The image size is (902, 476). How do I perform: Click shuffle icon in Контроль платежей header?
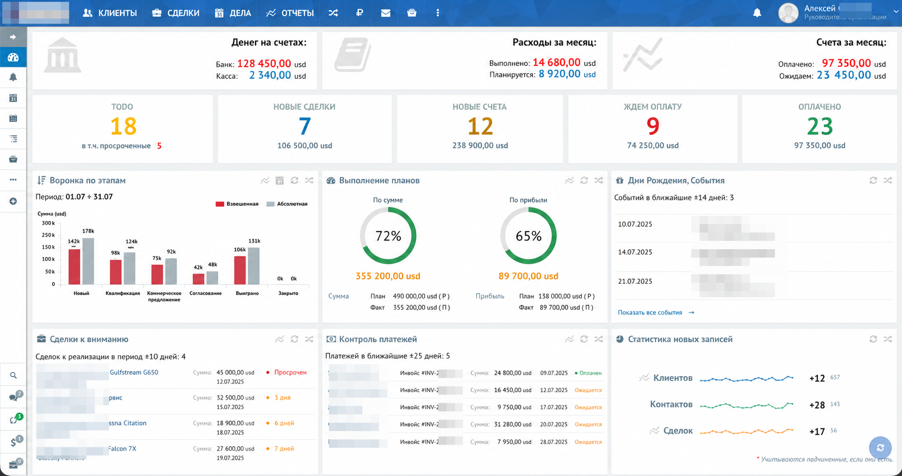coord(599,339)
